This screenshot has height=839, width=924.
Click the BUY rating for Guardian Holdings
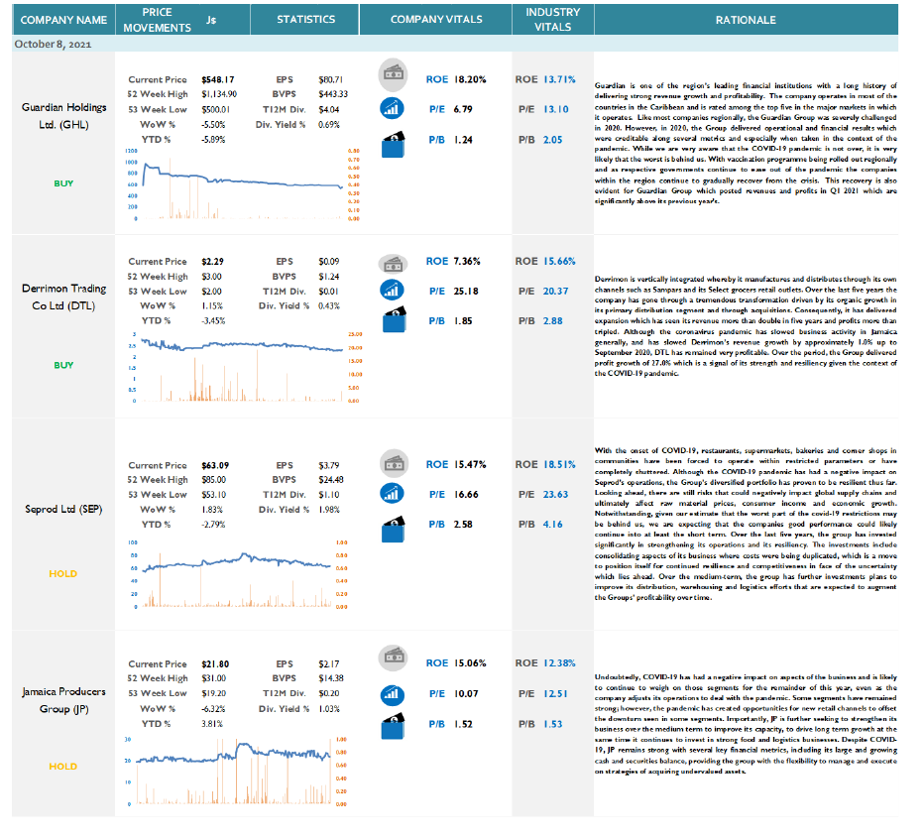pos(63,183)
